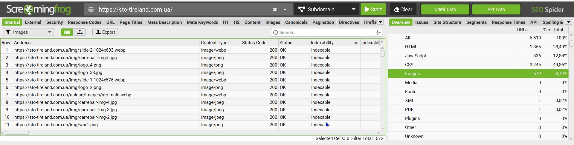Open the Response Codes tab

(x=85, y=22)
